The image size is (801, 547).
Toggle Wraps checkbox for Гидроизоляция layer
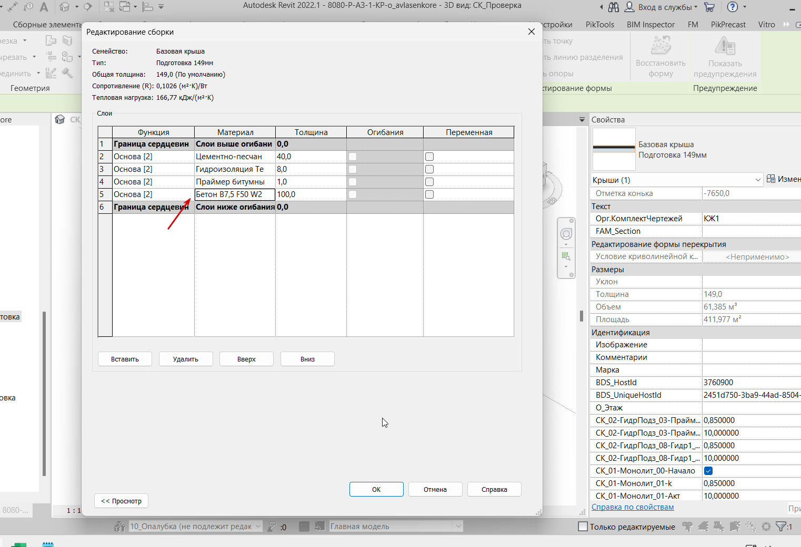[353, 169]
